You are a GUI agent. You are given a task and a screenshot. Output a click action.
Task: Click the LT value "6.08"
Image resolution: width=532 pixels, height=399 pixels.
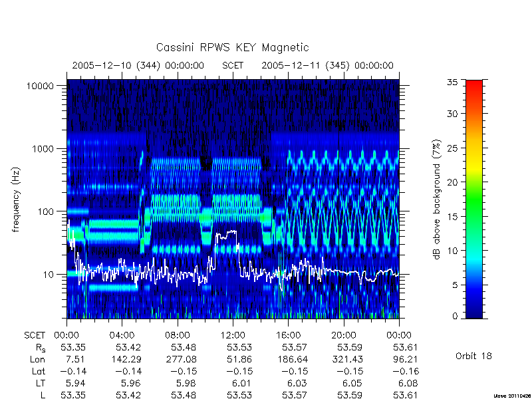click(x=408, y=384)
